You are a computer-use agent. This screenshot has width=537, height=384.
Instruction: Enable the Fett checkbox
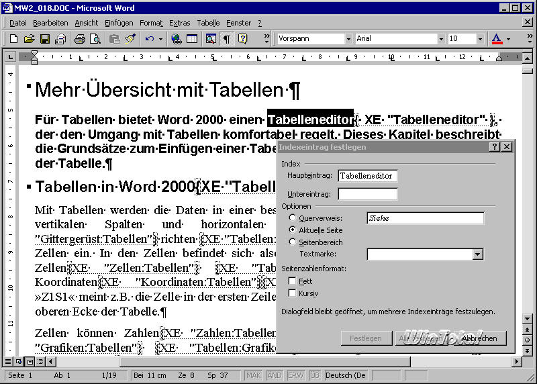point(292,281)
